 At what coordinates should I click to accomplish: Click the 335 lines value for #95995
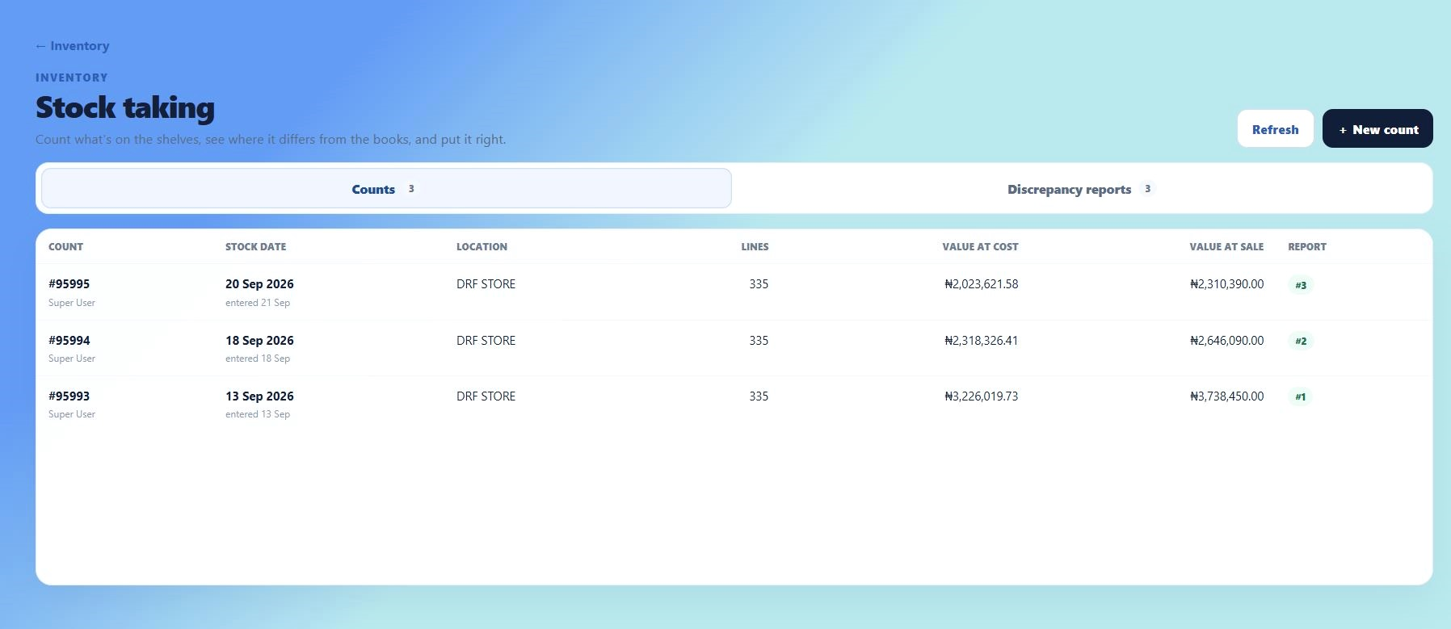tap(759, 284)
